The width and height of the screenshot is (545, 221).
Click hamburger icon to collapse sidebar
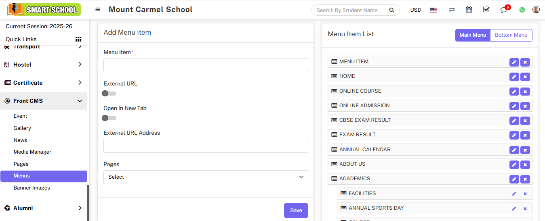pyautogui.click(x=98, y=10)
